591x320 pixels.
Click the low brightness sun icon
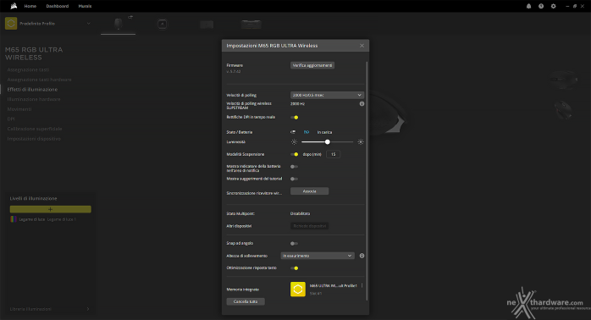[x=294, y=141]
